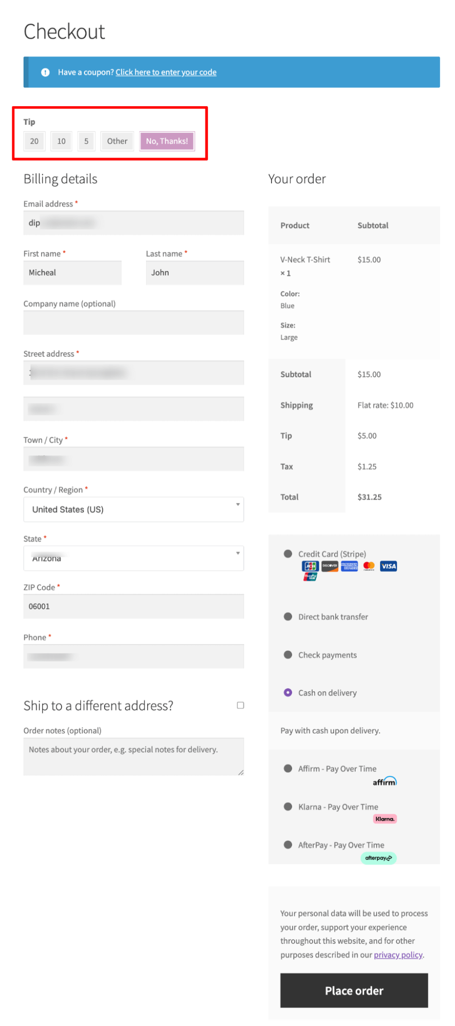Select the Other tip amount option
Viewport: 455px width, 1026px height.
(x=117, y=141)
